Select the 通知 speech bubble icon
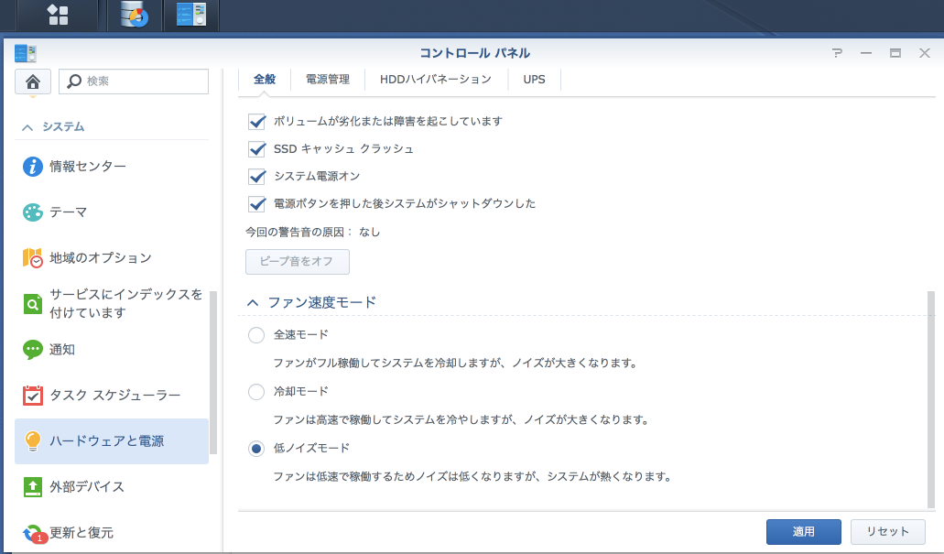This screenshot has height=554, width=944. [33, 350]
